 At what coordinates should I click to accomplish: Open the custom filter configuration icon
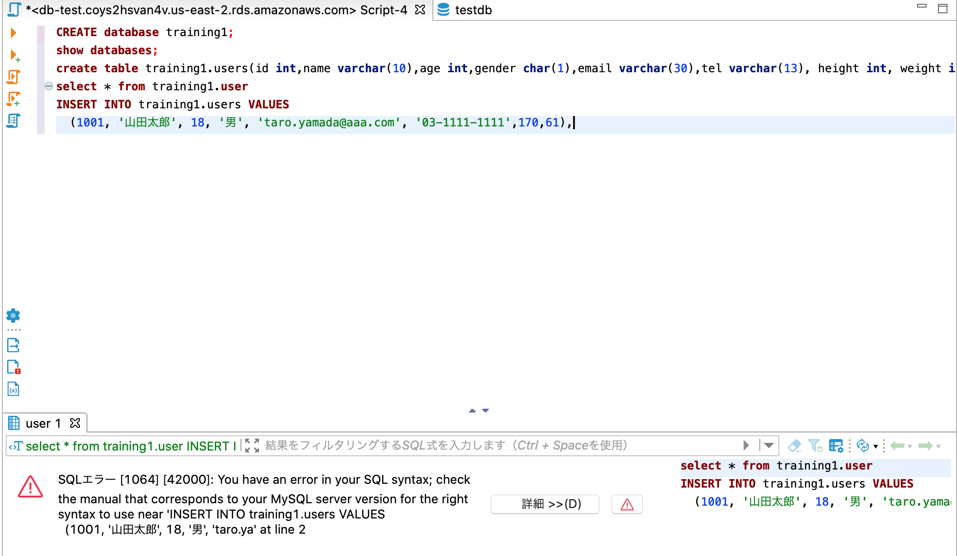point(836,446)
